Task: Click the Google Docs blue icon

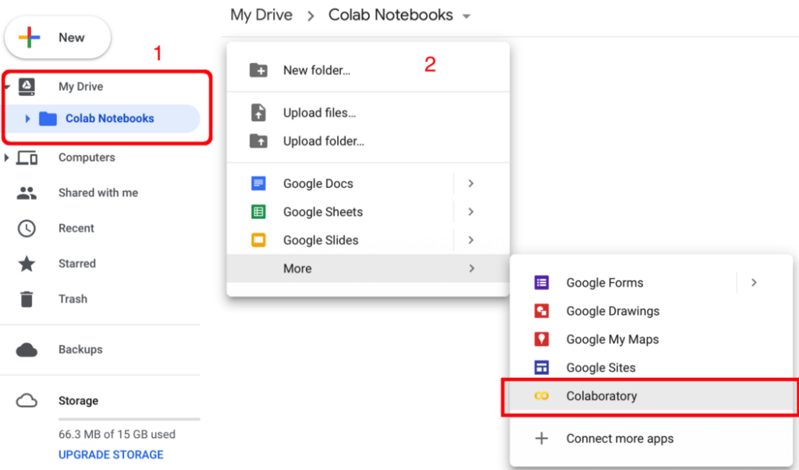Action: click(x=258, y=183)
